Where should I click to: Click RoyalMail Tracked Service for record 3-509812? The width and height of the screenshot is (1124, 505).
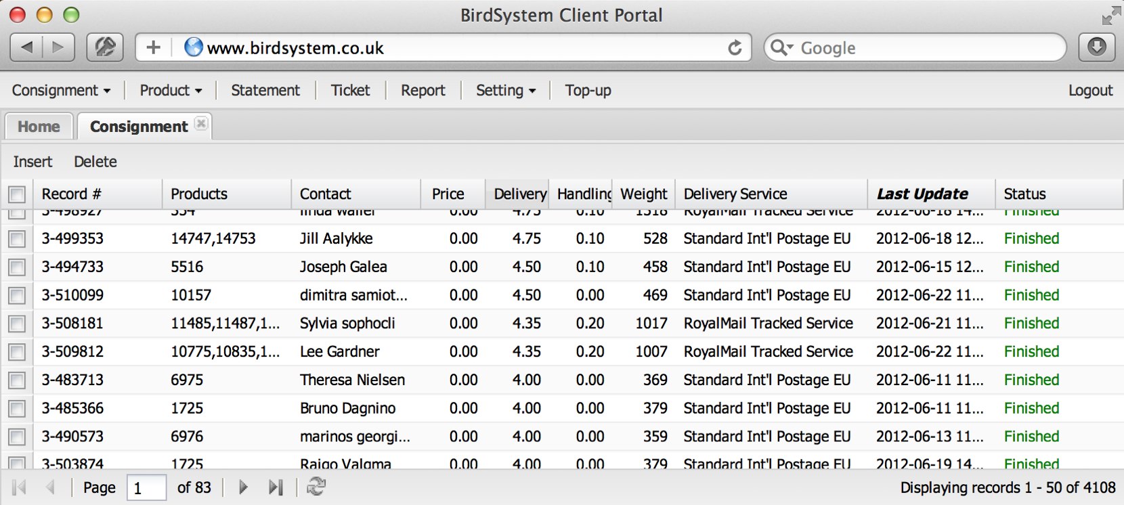point(769,352)
